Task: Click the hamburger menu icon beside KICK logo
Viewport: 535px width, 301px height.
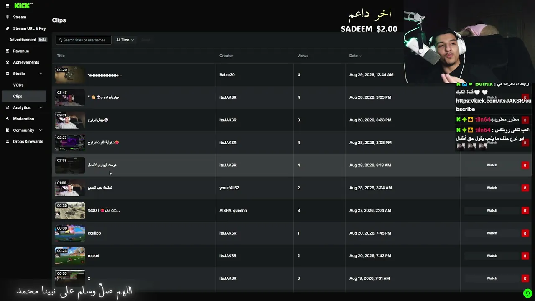Action: tap(8, 6)
